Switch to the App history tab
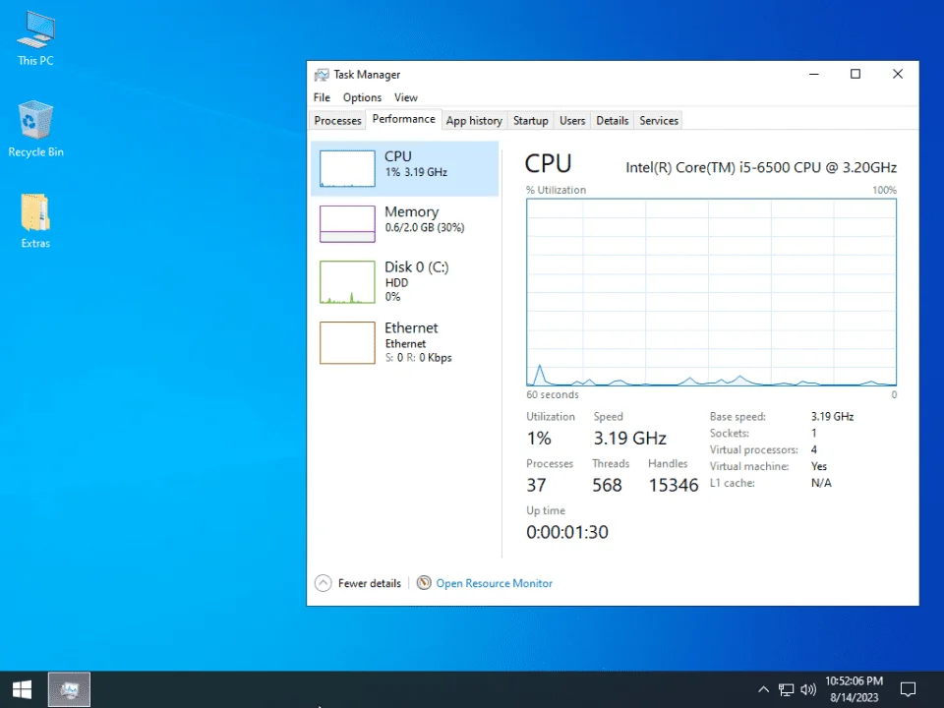The image size is (944, 708). pos(474,120)
